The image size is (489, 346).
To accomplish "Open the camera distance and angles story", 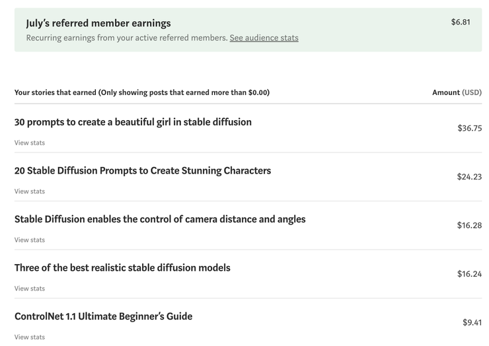I will [160, 219].
